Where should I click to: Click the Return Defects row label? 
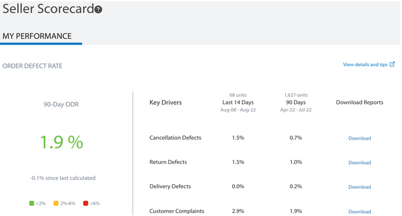click(168, 162)
